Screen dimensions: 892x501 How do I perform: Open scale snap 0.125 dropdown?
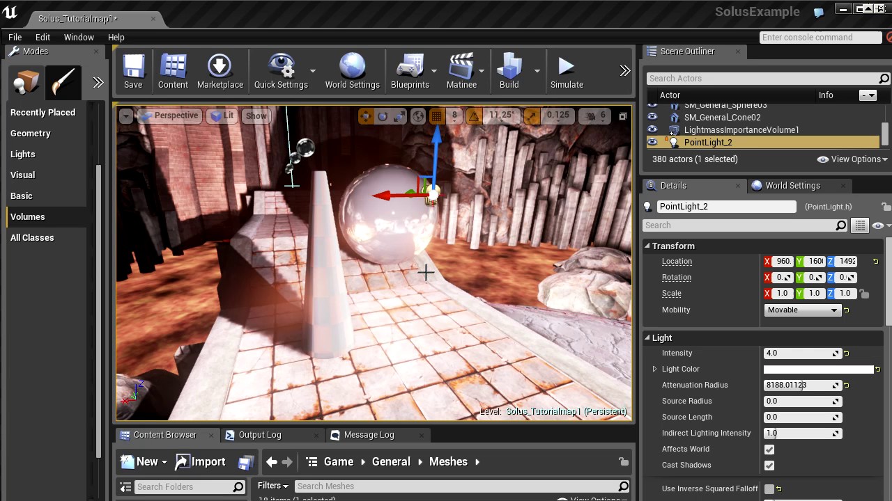pyautogui.click(x=557, y=116)
